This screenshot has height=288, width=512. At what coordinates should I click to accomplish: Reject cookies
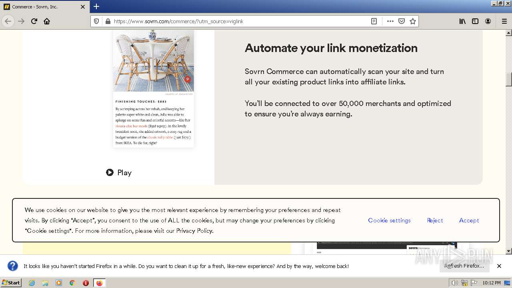click(x=435, y=220)
